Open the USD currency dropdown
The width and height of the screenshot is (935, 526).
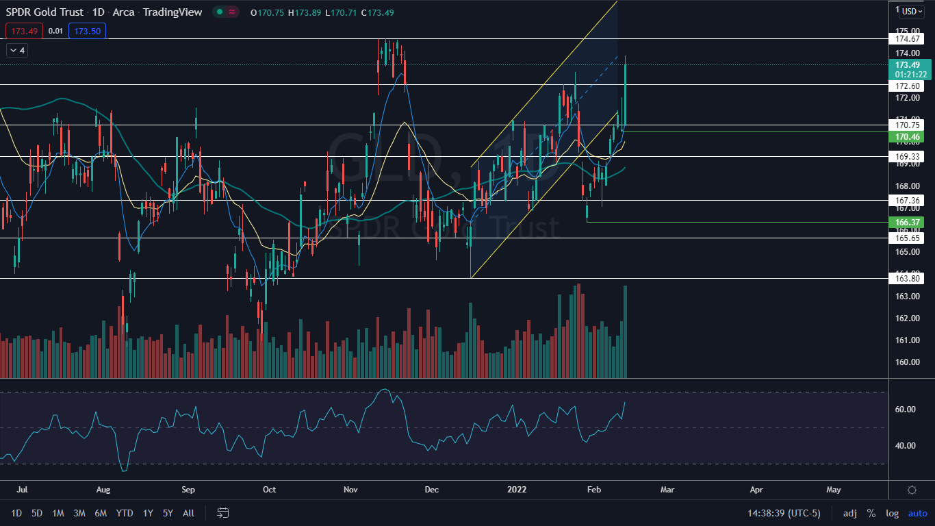(x=912, y=11)
